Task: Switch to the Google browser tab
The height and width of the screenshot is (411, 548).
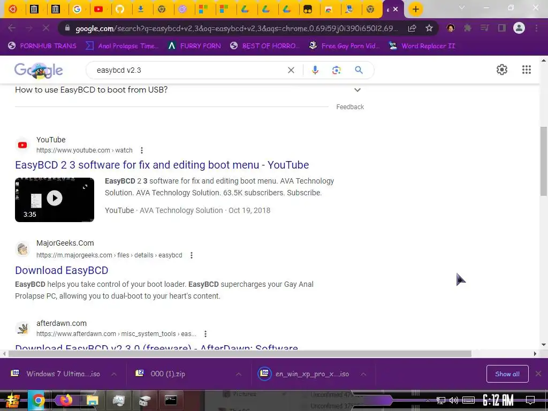Action: pos(77,10)
